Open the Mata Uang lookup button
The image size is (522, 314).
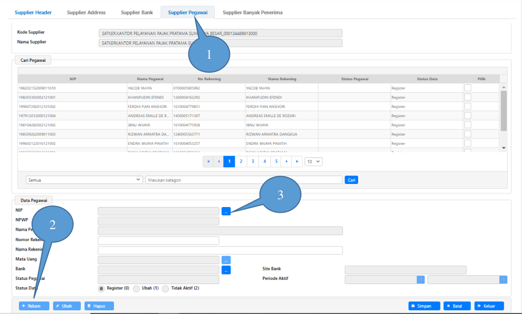click(226, 260)
